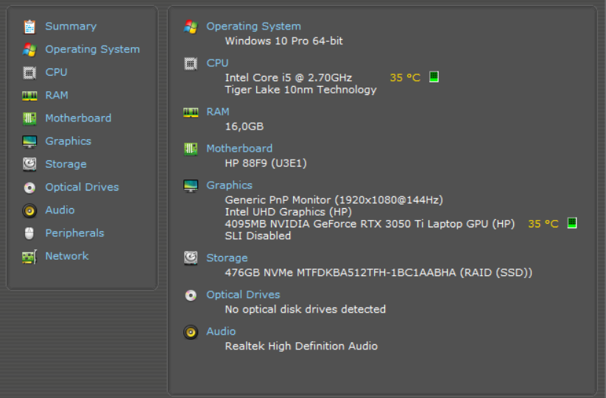606x398 pixels.
Task: Follow the Optical Drives heading link in summary
Action: (243, 294)
